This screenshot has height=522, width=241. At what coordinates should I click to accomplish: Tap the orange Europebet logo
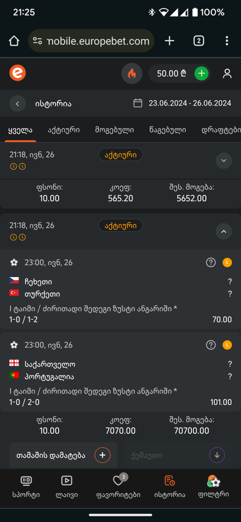pos(17,73)
